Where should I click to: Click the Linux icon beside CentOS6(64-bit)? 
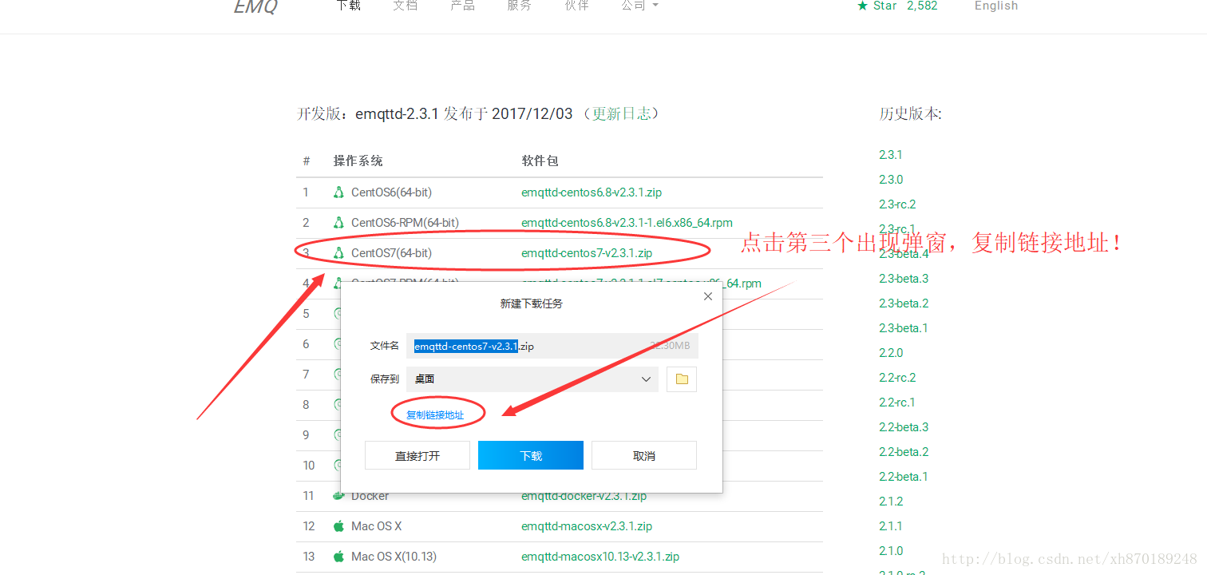pyautogui.click(x=338, y=192)
